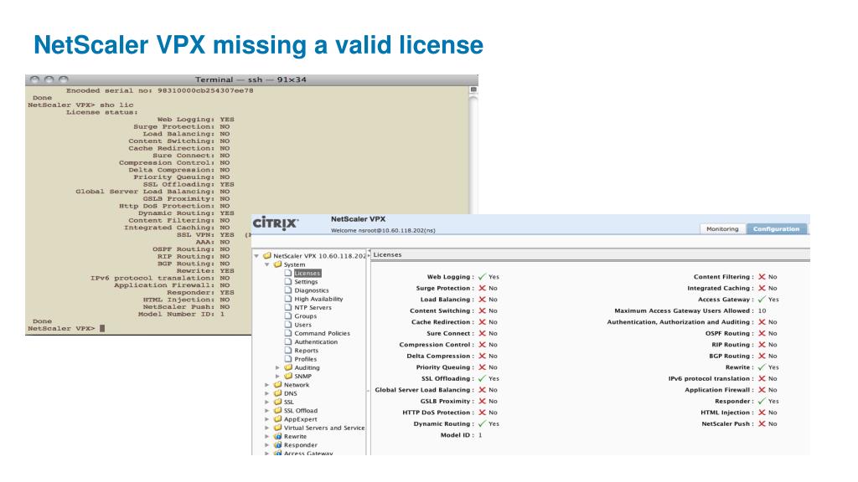
Task: Expand the DNS folder arrow
Action: (267, 393)
